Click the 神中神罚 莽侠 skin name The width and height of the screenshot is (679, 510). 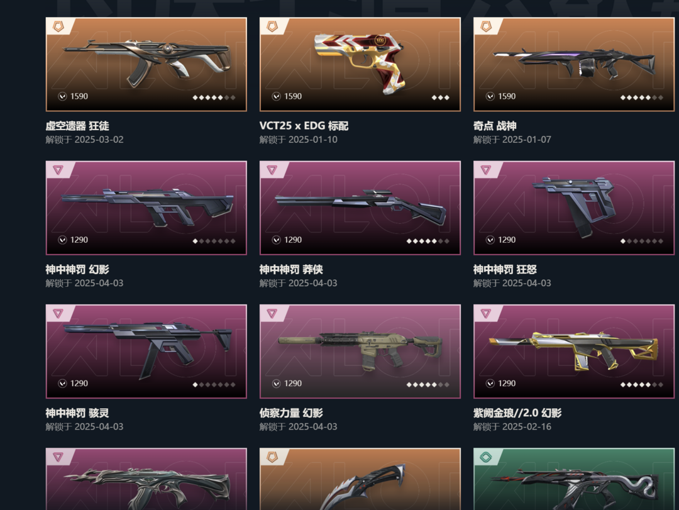click(x=291, y=270)
